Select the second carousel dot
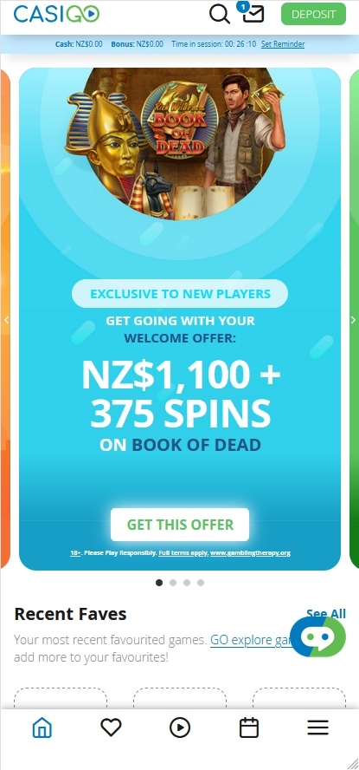Viewport: 359px width, 770px height. coord(173,583)
